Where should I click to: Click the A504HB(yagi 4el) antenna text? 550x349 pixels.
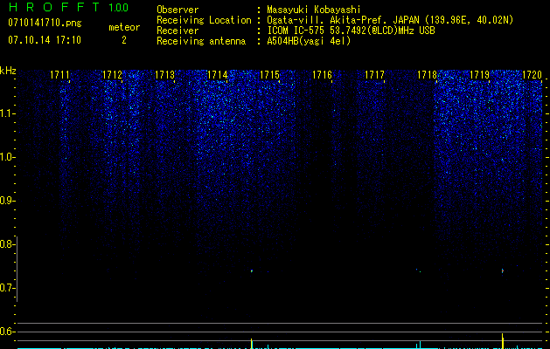(x=309, y=41)
